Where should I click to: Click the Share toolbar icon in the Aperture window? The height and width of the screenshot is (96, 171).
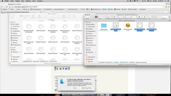121,17
